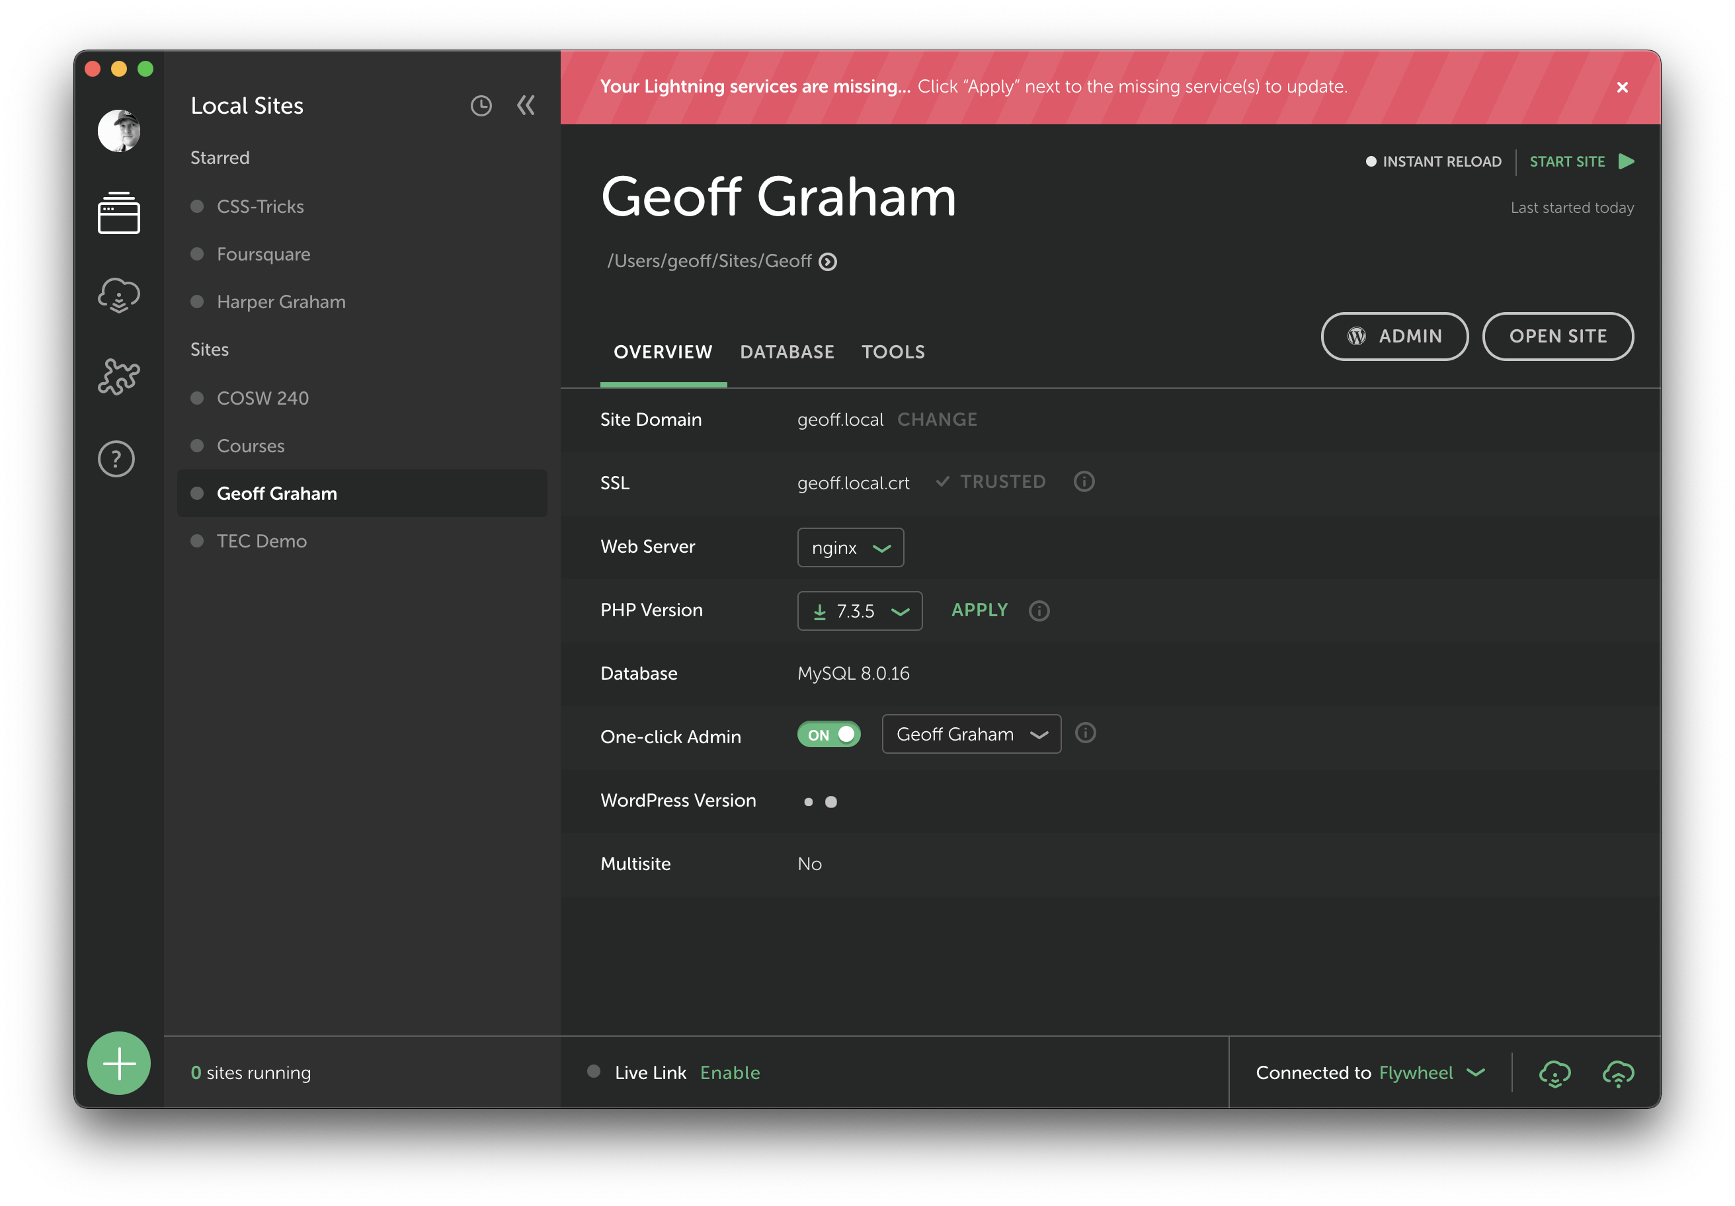Select CSS-Tricks in starred sites
This screenshot has height=1206, width=1735.
point(260,206)
